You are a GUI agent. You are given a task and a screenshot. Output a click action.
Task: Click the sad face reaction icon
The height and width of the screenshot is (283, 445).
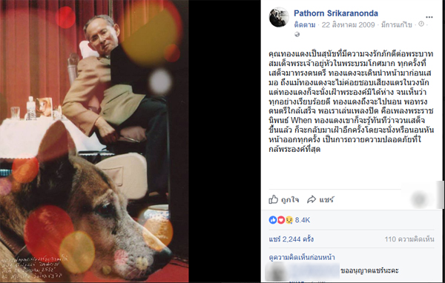[289, 220]
